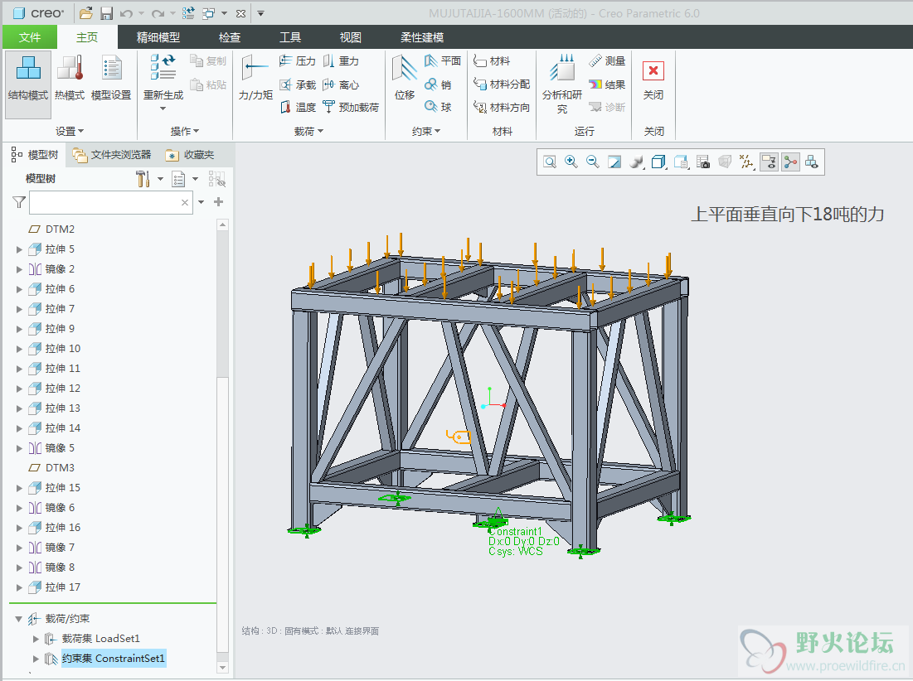The height and width of the screenshot is (681, 913).
Task: Switch to 精细模型 ribbon tab
Action: pos(158,37)
